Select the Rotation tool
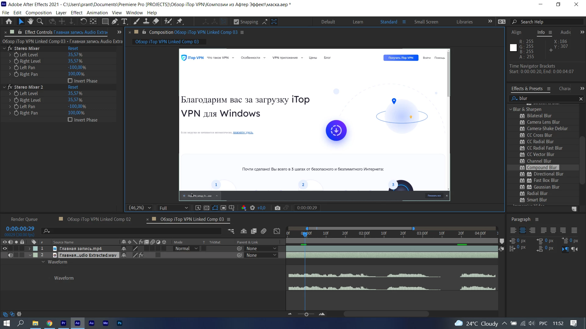Screen dimensions: 586x329 [x=83, y=22]
